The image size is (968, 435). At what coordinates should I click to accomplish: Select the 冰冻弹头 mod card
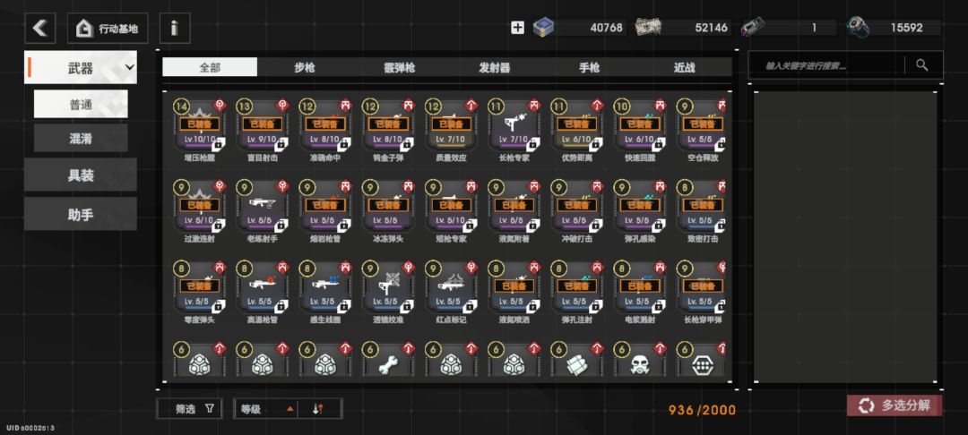pyautogui.click(x=388, y=210)
